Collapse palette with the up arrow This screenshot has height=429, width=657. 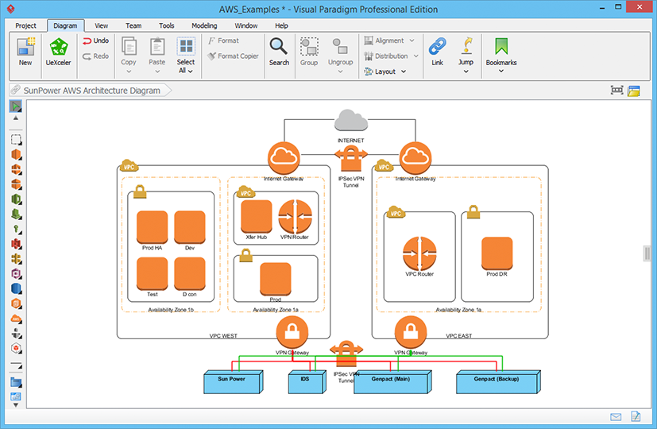pos(16,118)
